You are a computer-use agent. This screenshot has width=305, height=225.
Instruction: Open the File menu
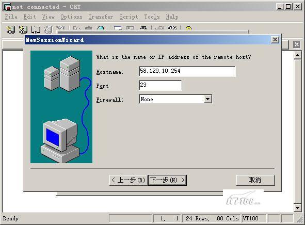pyautogui.click(x=11, y=17)
